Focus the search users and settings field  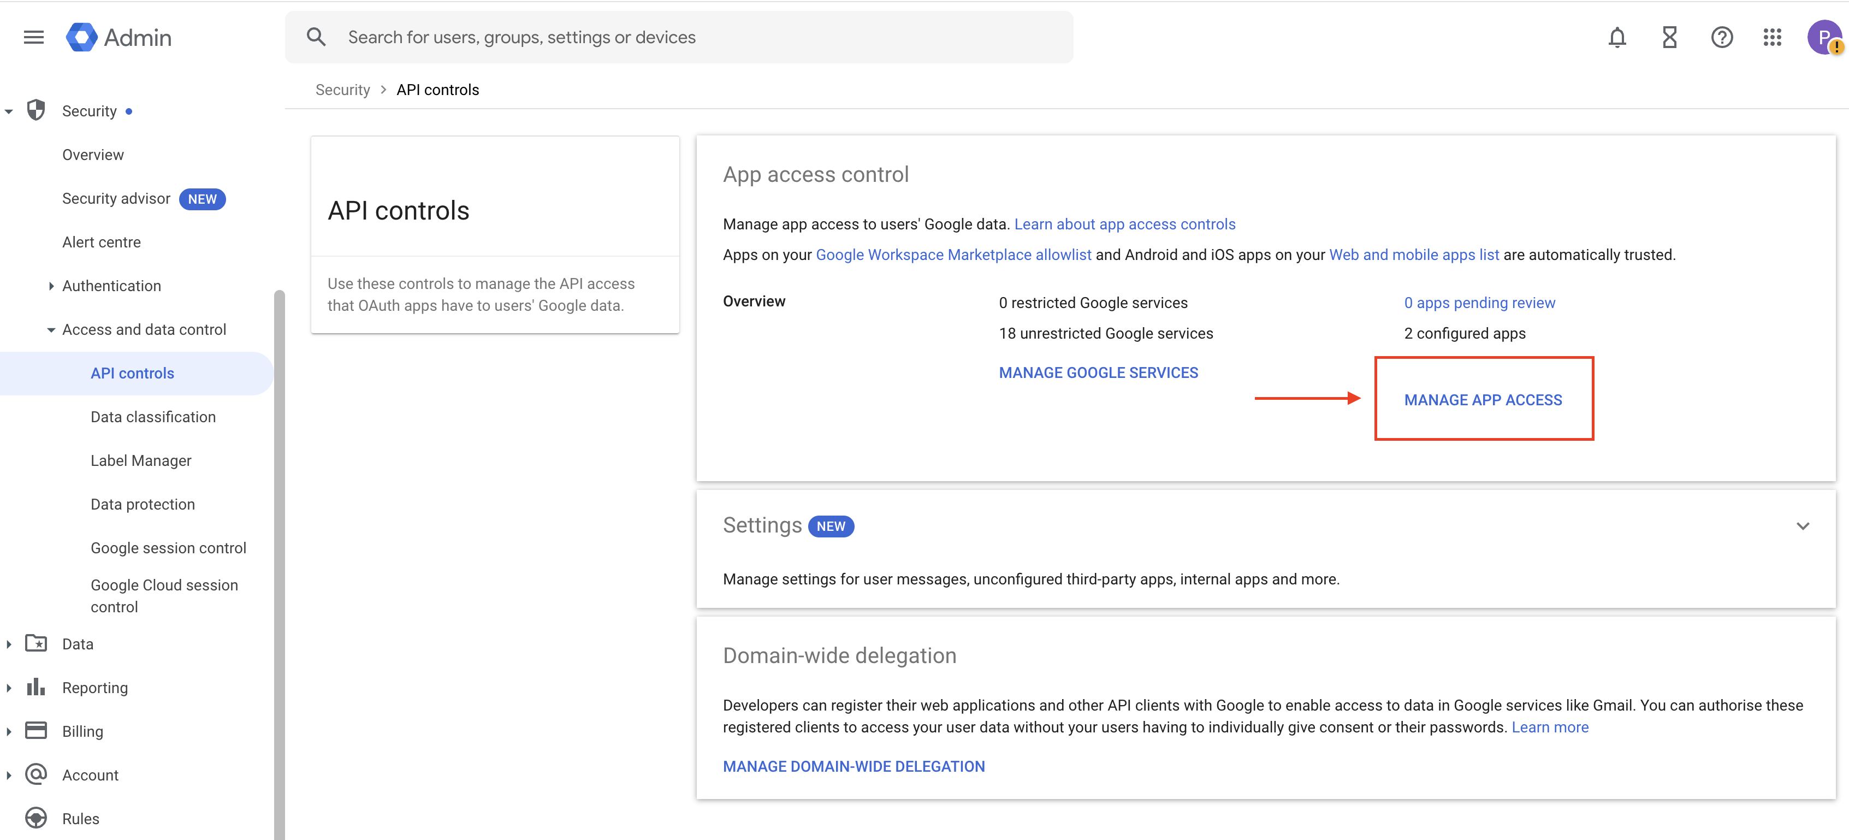click(x=689, y=37)
